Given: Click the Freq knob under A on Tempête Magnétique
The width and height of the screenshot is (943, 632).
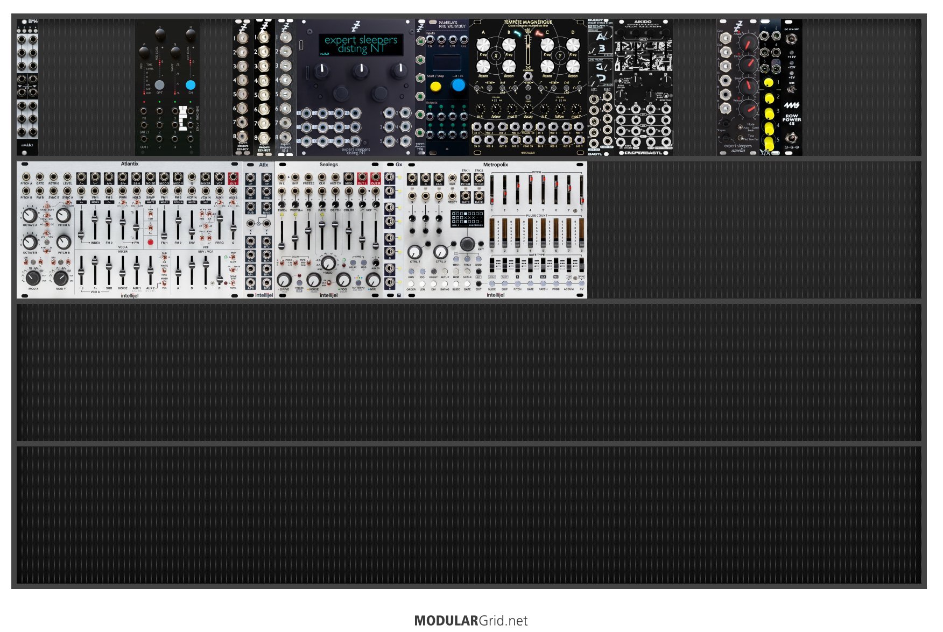Looking at the screenshot, I should [483, 46].
